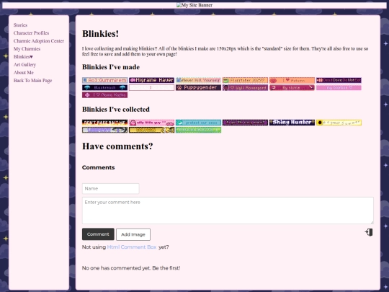Open the My Charmies page
Viewport: 389px width, 292px height.
point(27,49)
